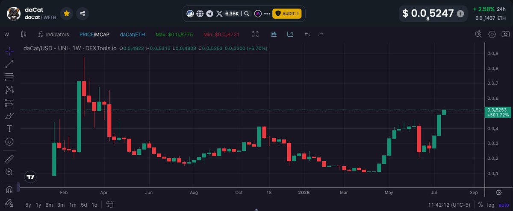Click the Min price label
The width and height of the screenshot is (513, 211).
(x=222, y=34)
